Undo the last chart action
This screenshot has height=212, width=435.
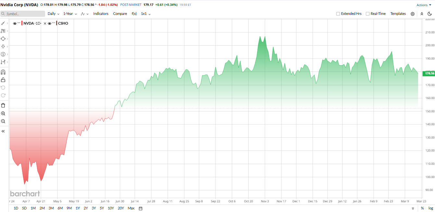click(3, 87)
